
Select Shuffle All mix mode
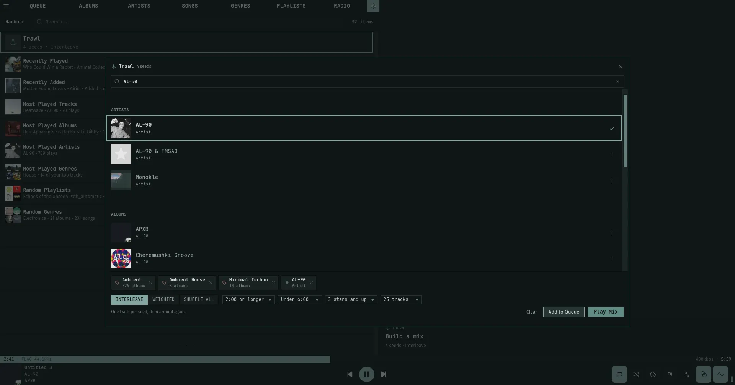pyautogui.click(x=199, y=300)
